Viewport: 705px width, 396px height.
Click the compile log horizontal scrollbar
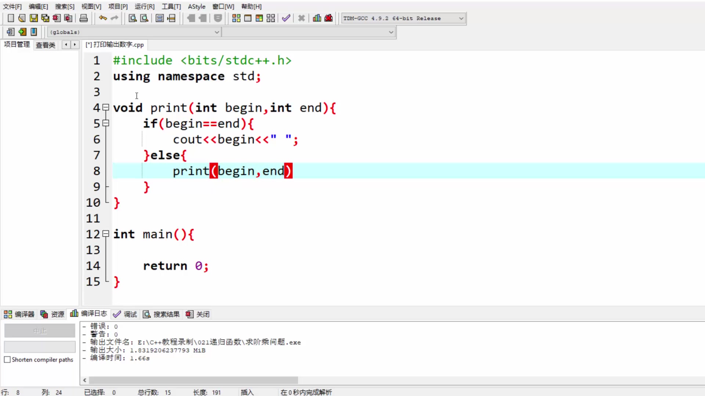tap(193, 380)
